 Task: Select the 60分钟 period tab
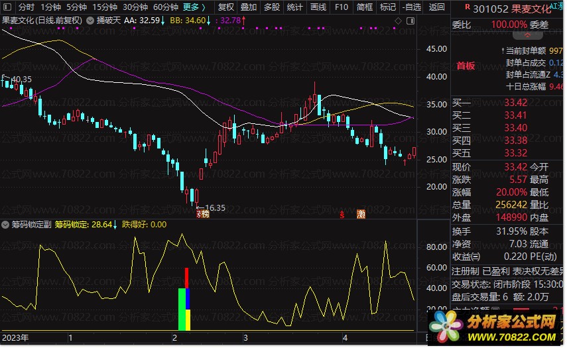166,7
